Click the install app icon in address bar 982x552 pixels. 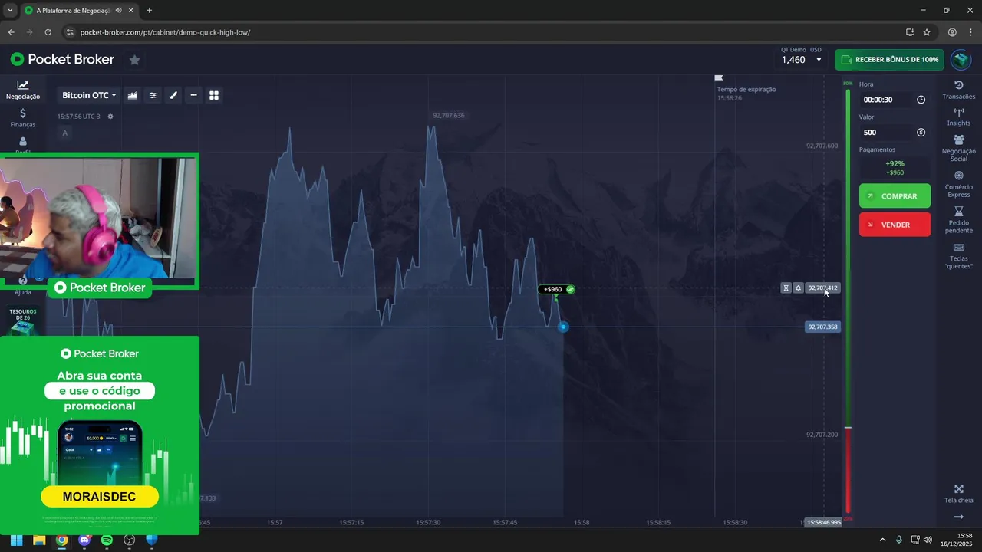point(910,32)
